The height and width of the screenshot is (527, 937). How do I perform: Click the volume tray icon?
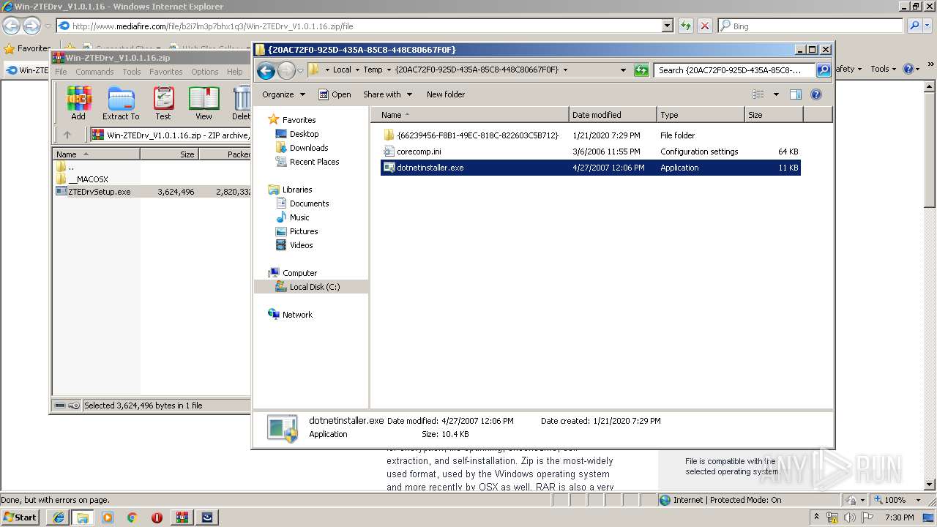[x=851, y=517]
